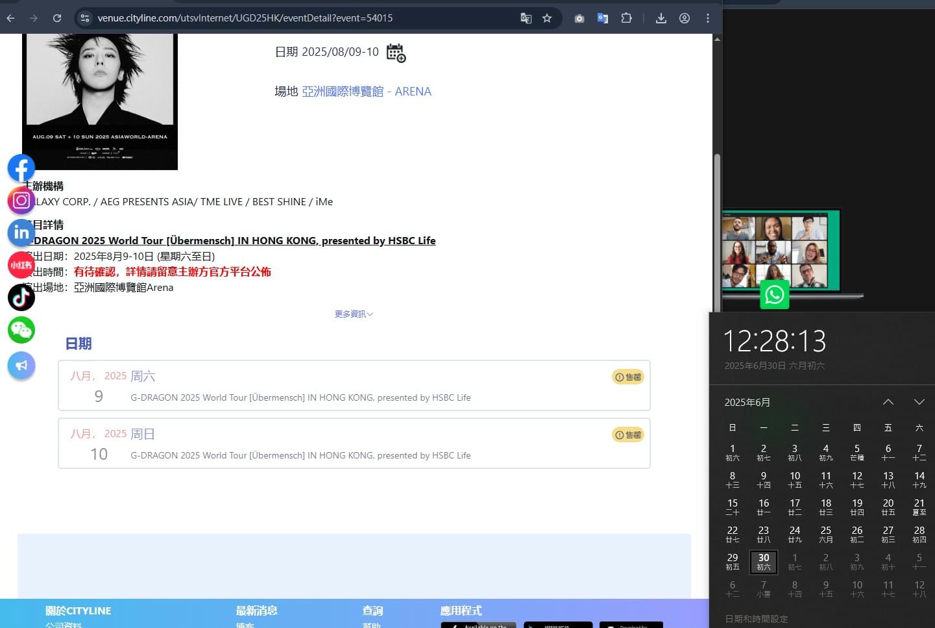Select June 1 in the calendar
This screenshot has height=628, width=935.
733,453
